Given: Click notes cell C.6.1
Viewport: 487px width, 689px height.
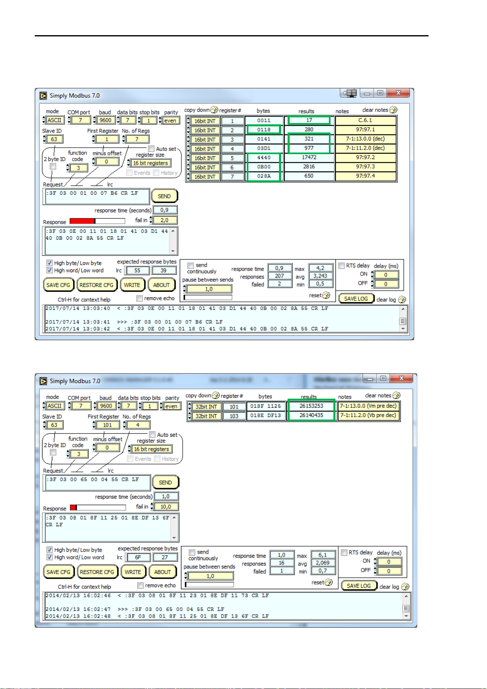Looking at the screenshot, I should coord(365,120).
